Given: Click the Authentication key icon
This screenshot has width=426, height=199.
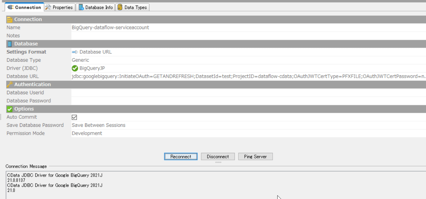Looking at the screenshot, I should pyautogui.click(x=10, y=84).
